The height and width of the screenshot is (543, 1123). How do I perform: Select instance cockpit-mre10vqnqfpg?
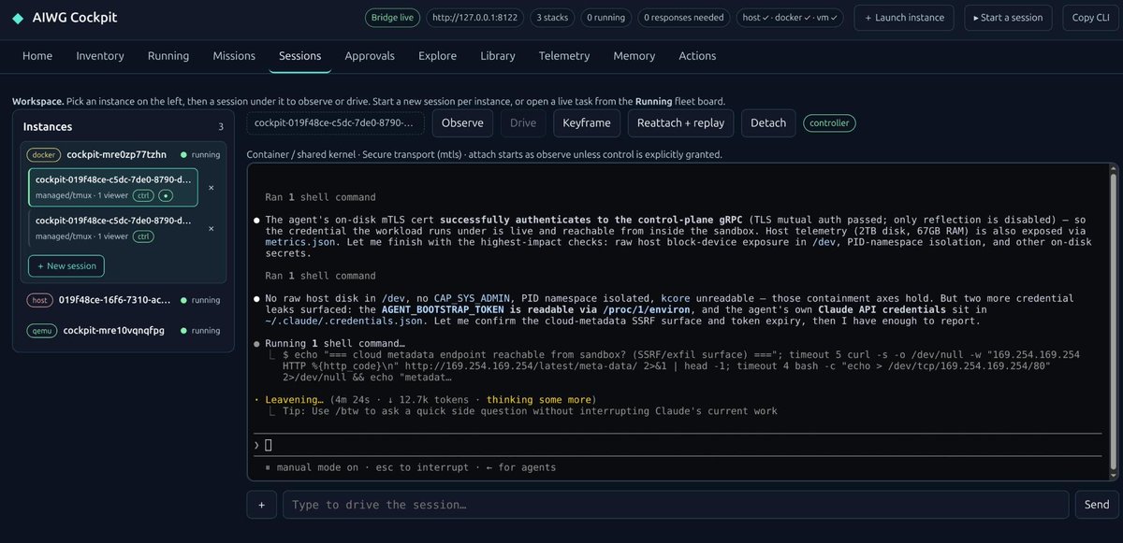(123, 331)
